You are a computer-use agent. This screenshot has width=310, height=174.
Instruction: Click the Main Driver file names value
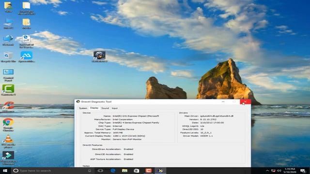point(217,116)
